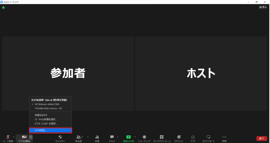Viewport: 270px width, 143px height.
Task: Click the green Share Screen icon
Action: point(128,137)
